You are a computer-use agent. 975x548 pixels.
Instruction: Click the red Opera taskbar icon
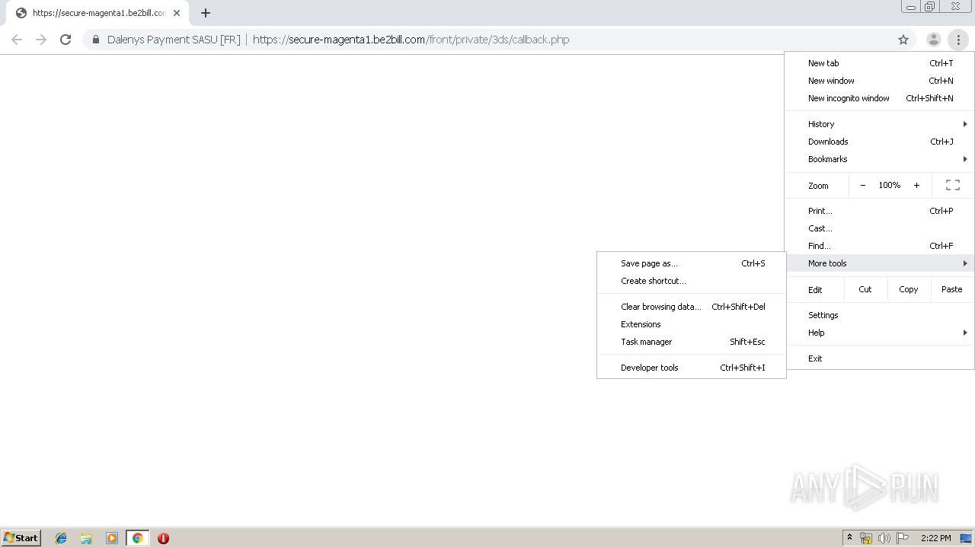(x=163, y=538)
